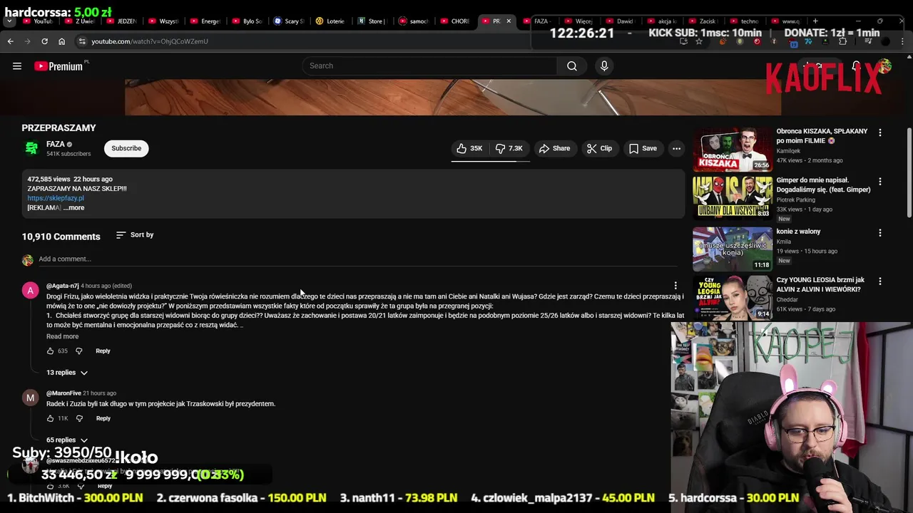Image resolution: width=913 pixels, height=513 pixels.
Task: Open Chrome tab search dropdown arrow
Action: pos(9,21)
